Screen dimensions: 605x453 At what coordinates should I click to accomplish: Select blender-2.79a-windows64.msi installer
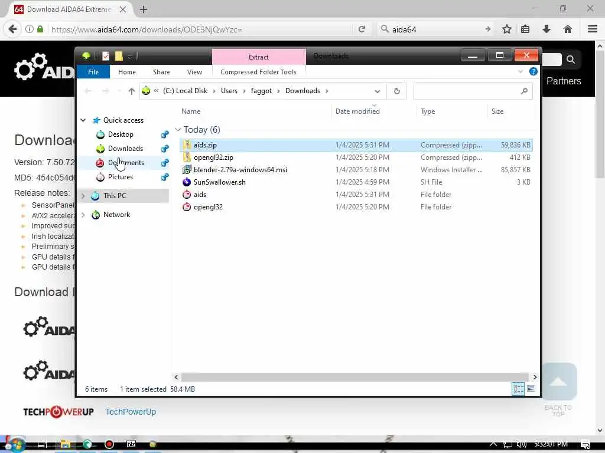pyautogui.click(x=356, y=170)
